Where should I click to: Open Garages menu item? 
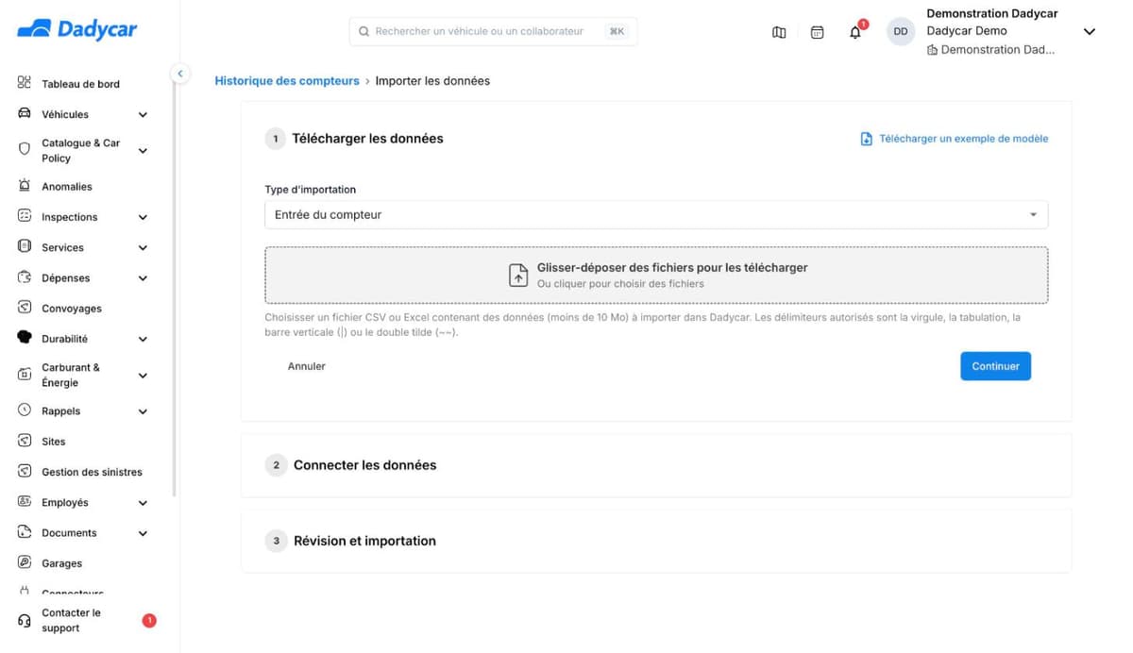(x=61, y=563)
